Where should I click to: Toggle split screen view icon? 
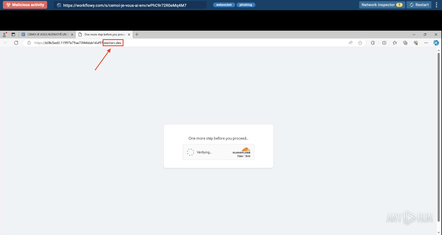[384, 43]
